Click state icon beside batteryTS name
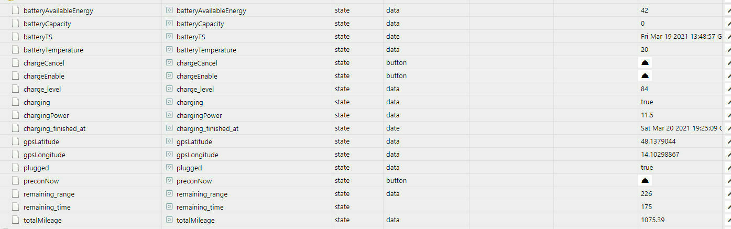Image resolution: width=731 pixels, height=229 pixels. click(x=169, y=37)
